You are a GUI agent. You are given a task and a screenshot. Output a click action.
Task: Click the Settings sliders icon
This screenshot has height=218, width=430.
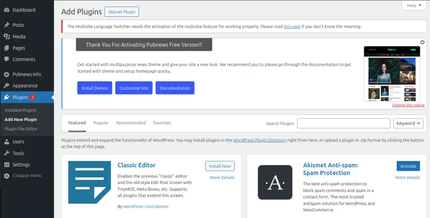coord(6,165)
